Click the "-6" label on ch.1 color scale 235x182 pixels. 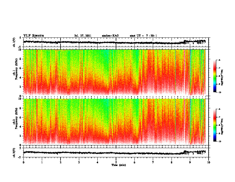coord(219,60)
